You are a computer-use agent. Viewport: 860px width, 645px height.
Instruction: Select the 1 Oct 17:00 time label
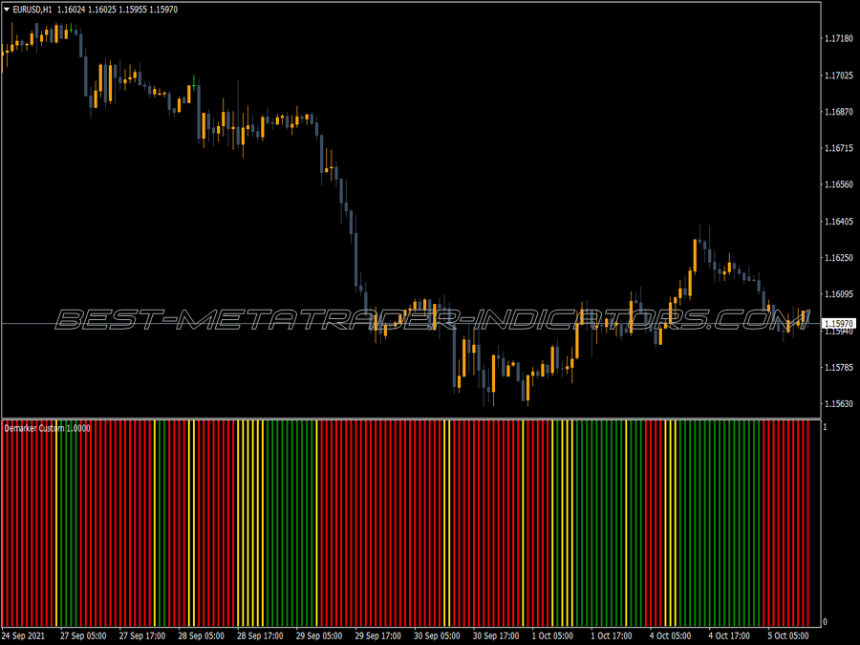(612, 635)
